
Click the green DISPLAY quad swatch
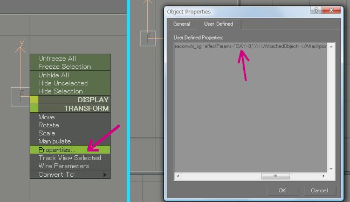[x=34, y=100]
